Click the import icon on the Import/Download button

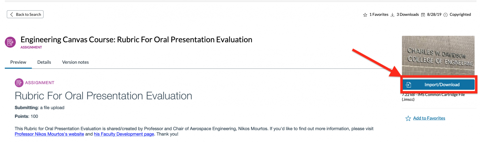pos(408,85)
